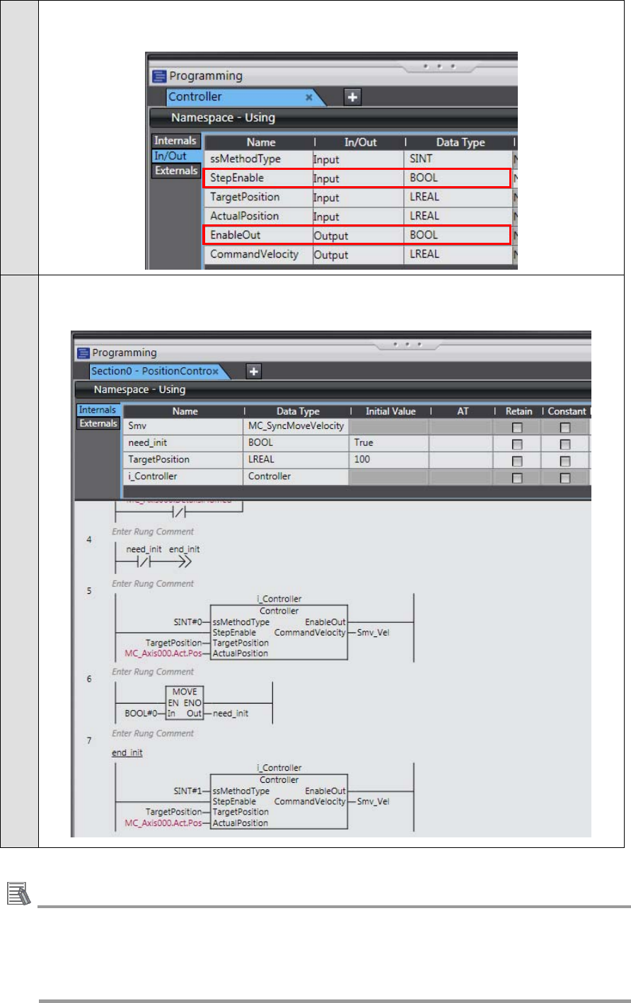Expand Namespace - Using in the Controller window

pos(223,118)
